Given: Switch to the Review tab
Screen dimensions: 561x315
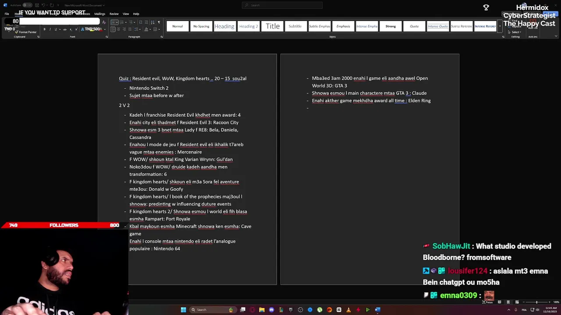Looking at the screenshot, I should point(114,14).
